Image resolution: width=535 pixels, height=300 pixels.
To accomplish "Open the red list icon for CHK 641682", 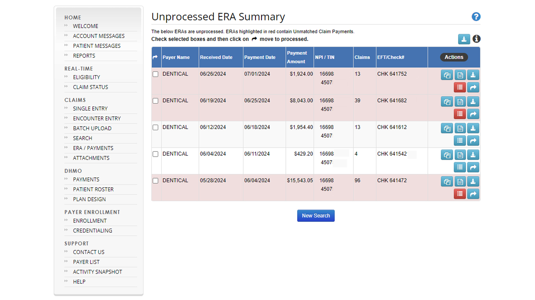I will click(x=460, y=114).
